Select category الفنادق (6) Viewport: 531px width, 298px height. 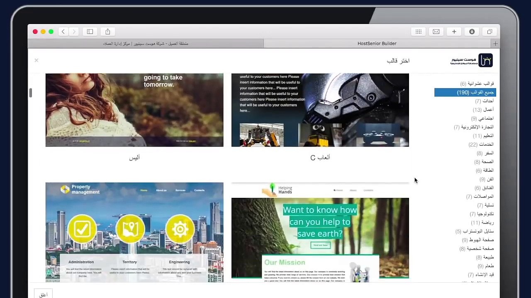tap(484, 188)
